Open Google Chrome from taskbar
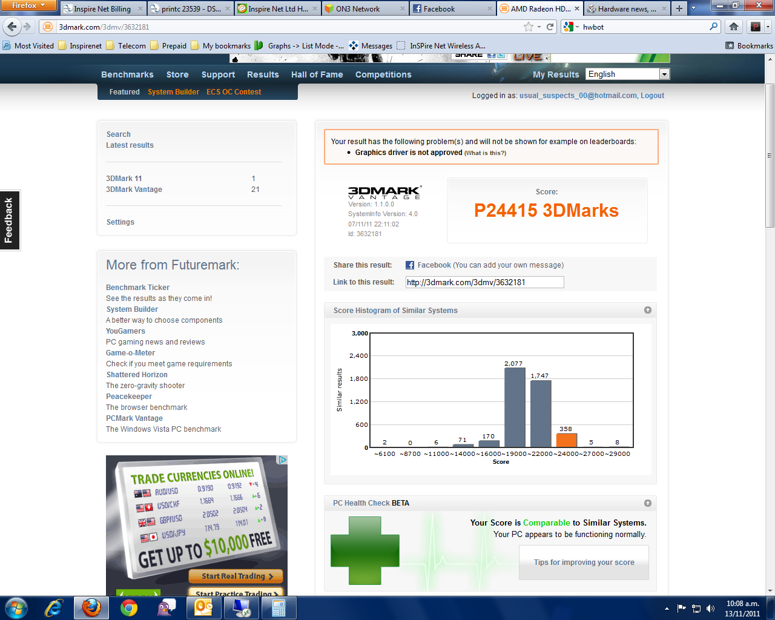Screen dimensions: 775x620 pos(129,608)
